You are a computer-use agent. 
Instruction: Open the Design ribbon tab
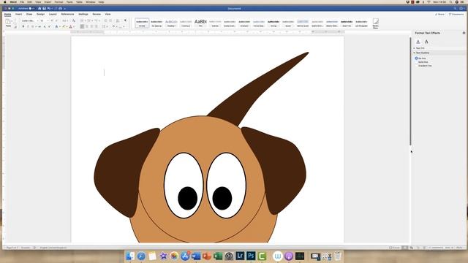point(41,14)
